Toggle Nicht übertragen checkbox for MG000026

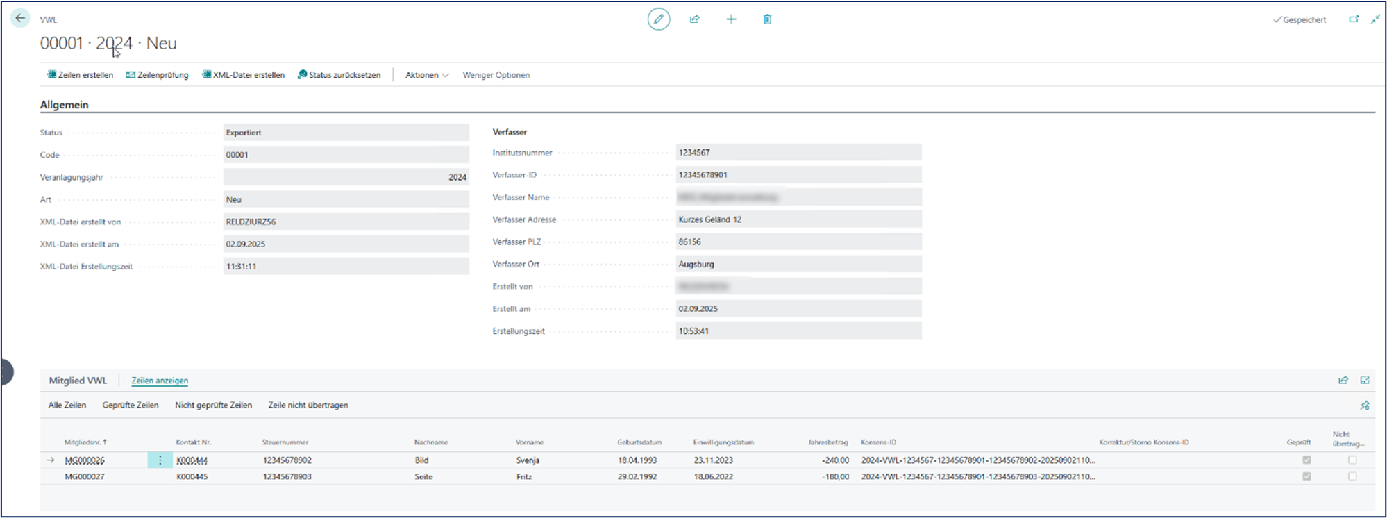[x=1352, y=460]
